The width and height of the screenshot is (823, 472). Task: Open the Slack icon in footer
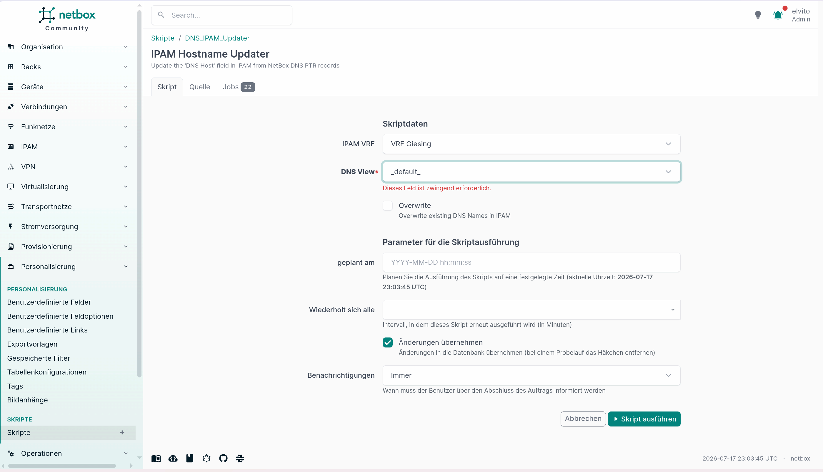[240, 458]
